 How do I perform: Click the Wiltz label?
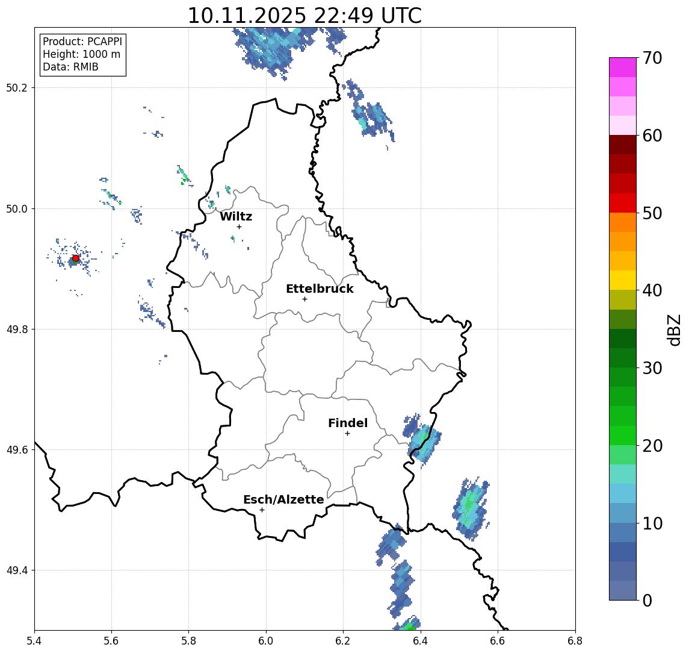pyautogui.click(x=236, y=216)
